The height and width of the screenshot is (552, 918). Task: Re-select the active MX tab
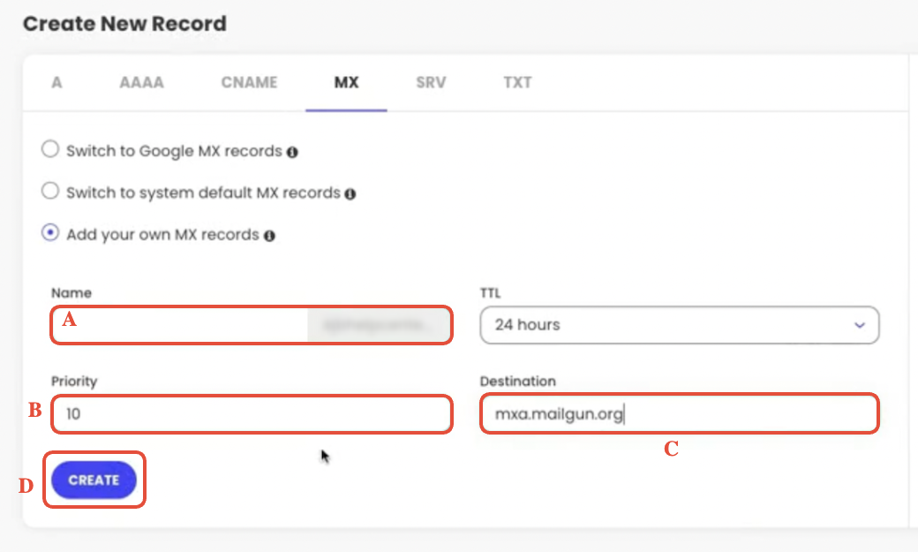[346, 82]
